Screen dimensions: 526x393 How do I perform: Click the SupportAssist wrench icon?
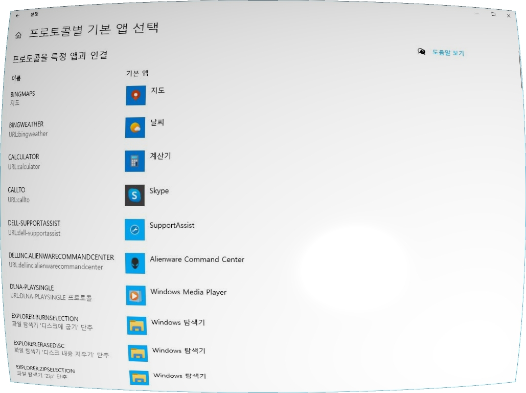pyautogui.click(x=135, y=230)
